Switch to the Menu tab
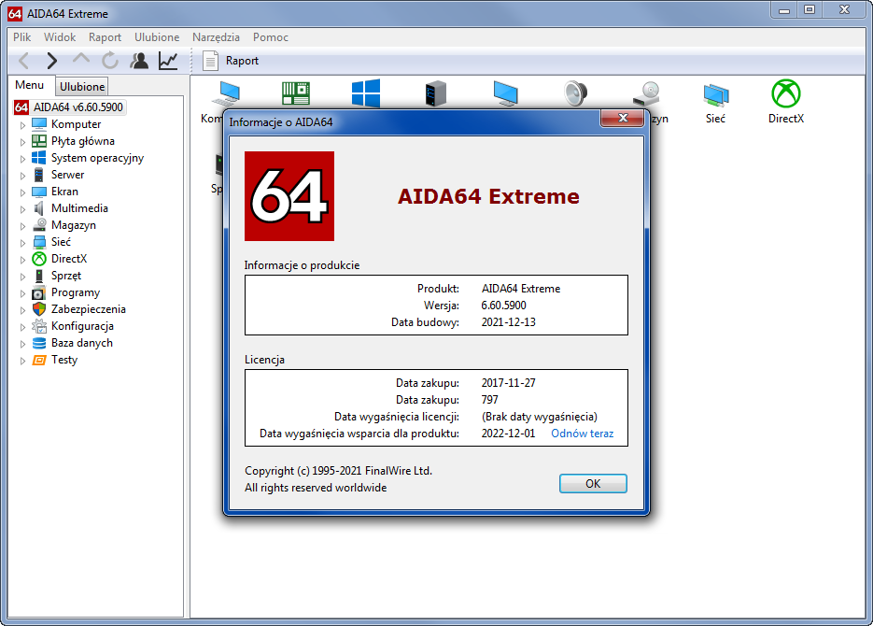The width and height of the screenshot is (873, 626). tap(30, 85)
